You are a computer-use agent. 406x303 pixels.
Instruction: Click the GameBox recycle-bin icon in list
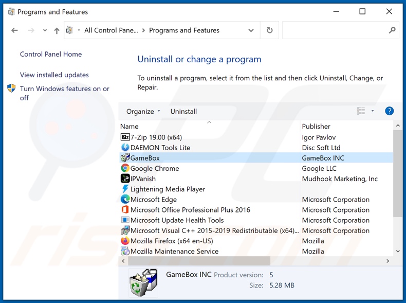[x=125, y=157]
